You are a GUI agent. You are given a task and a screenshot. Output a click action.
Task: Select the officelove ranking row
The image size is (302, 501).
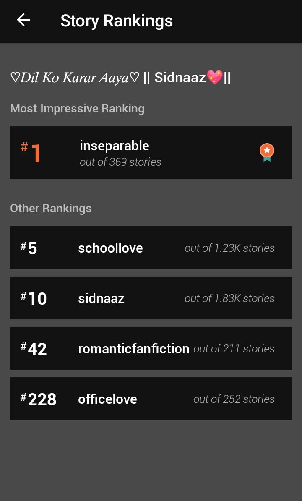[x=151, y=399]
